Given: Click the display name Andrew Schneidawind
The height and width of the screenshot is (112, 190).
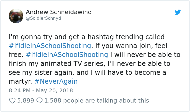Looking at the screenshot, I should [x=59, y=12].
